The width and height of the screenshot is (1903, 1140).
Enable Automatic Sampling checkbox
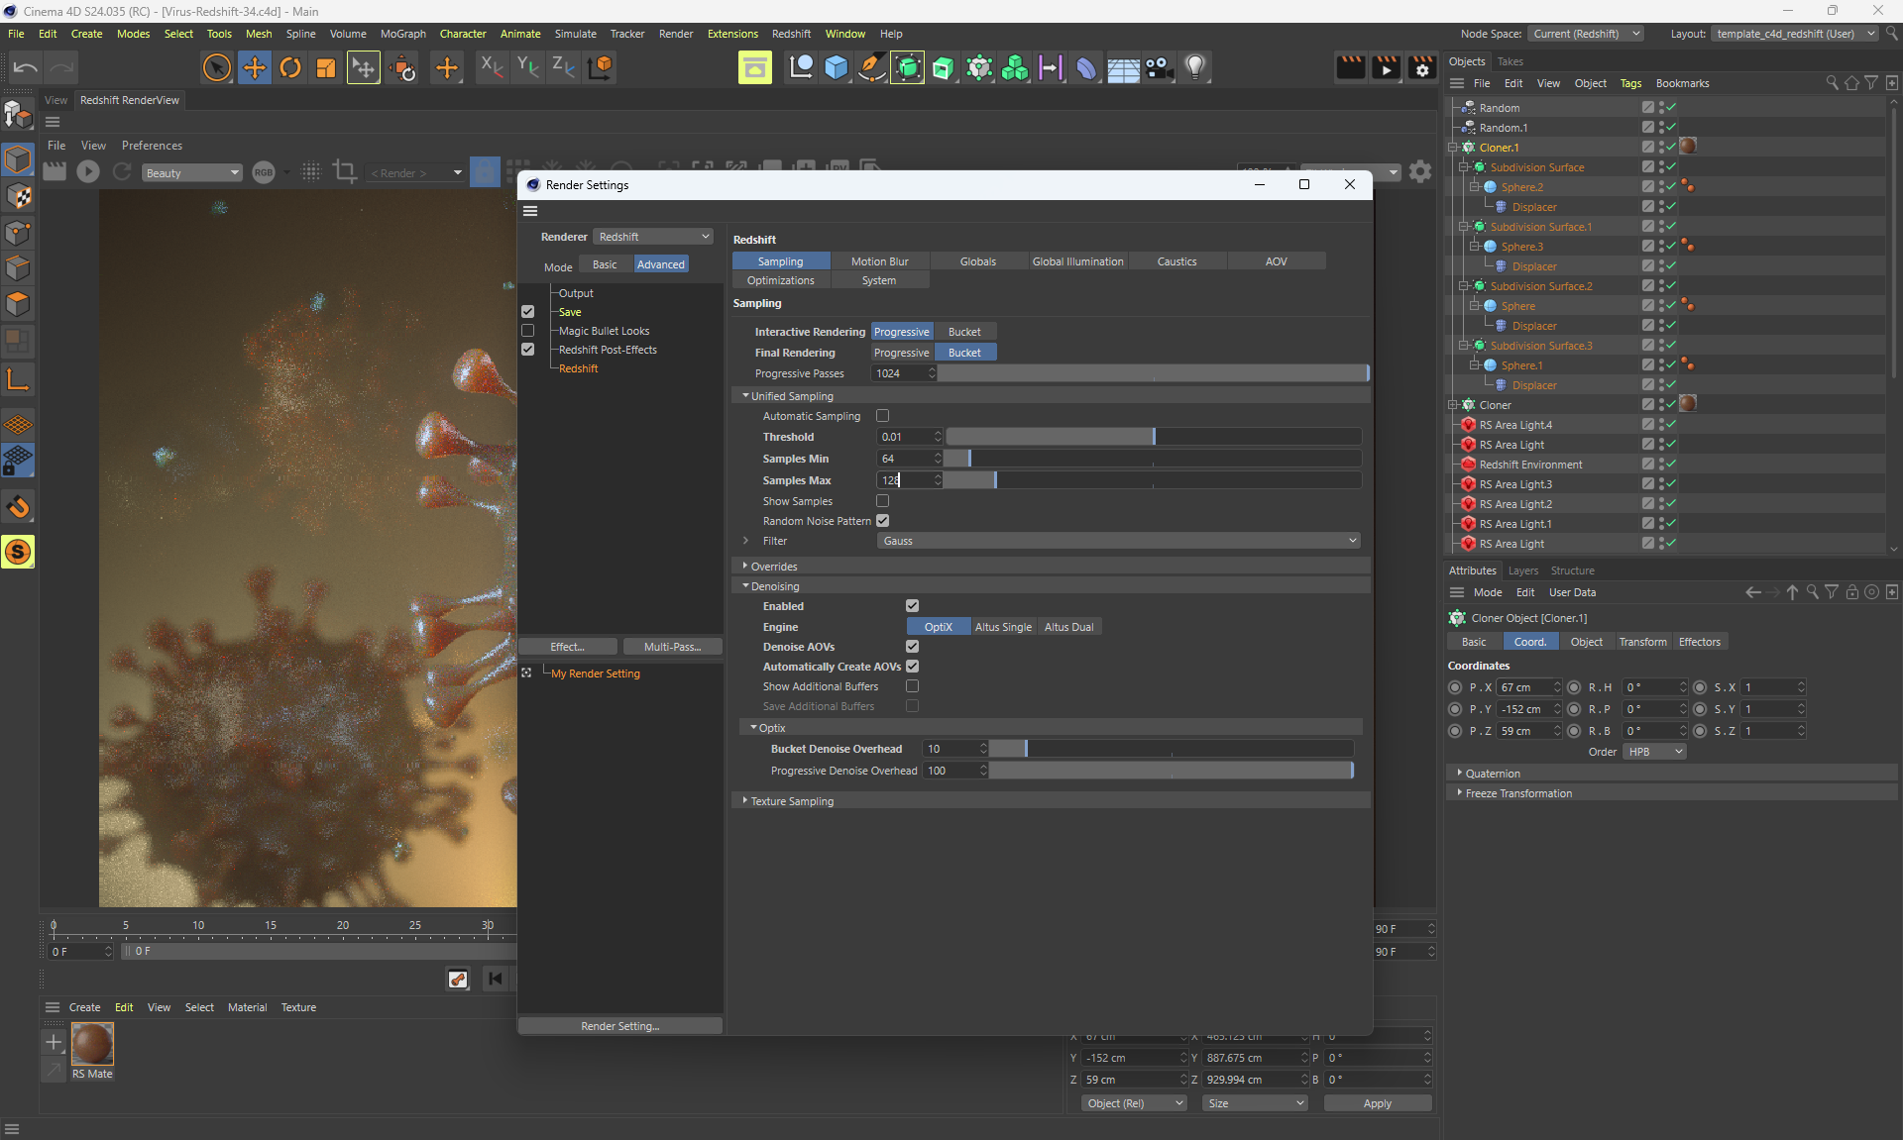tap(882, 416)
